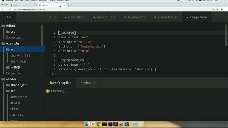Open QuickTime Player from the dock
The height and width of the screenshot is (128, 228).
click(127, 124)
